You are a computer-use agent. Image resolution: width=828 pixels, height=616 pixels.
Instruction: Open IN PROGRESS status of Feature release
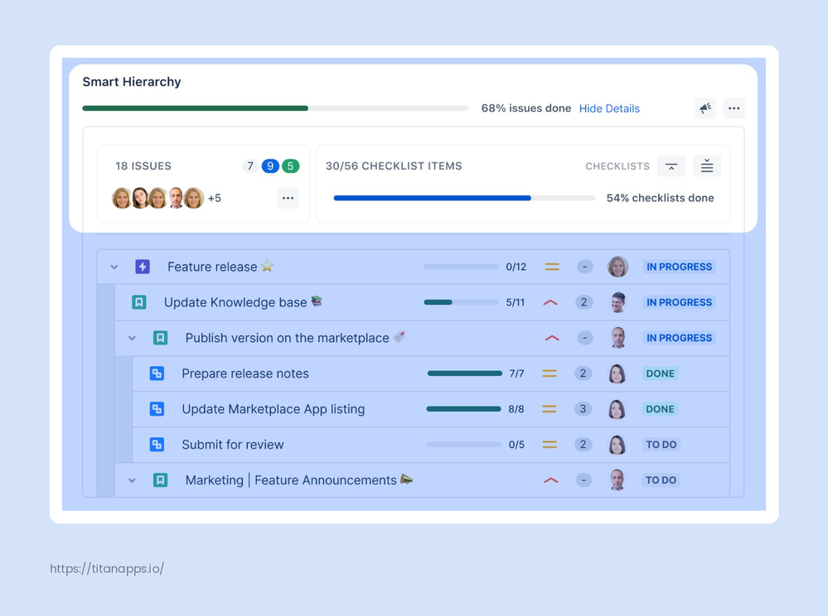tap(679, 267)
